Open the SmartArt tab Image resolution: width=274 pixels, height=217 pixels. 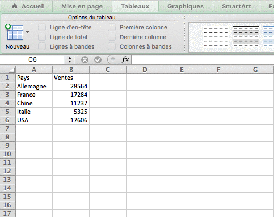point(237,6)
